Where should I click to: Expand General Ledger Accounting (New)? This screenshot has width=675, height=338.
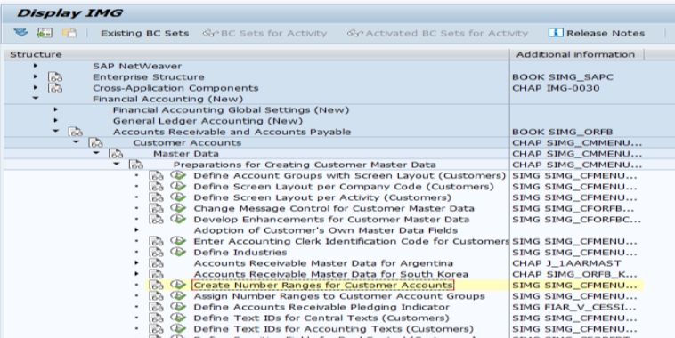55,120
